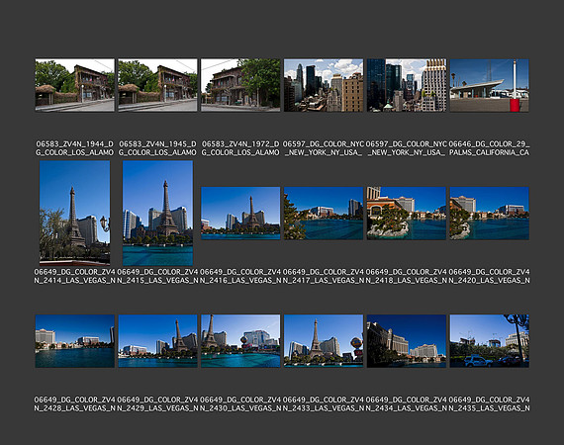Click filename label 06646_DG_COLOR_29_PALMS_CALIFORNIA
This screenshot has width=564, height=445.
point(489,148)
